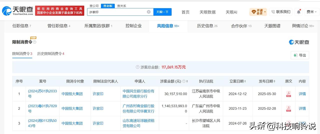Click filing date 2024-12-12
This screenshot has height=134, width=320.
[237, 94]
